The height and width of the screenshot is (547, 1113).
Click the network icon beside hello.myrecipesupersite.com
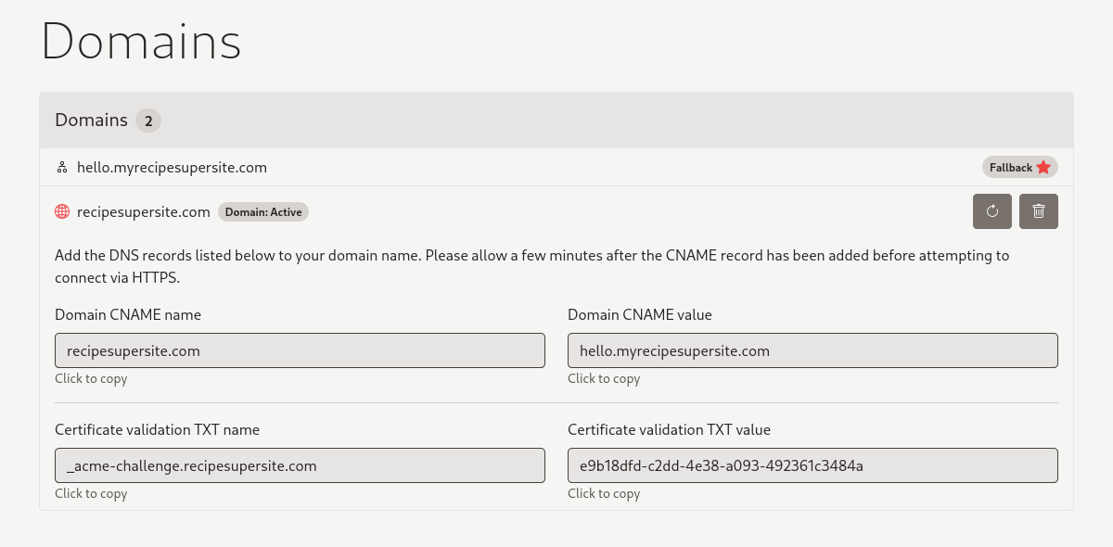point(62,168)
